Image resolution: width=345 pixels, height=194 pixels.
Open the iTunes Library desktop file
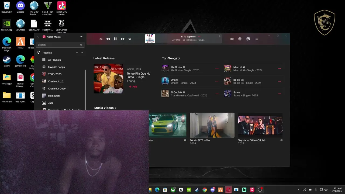point(20,80)
